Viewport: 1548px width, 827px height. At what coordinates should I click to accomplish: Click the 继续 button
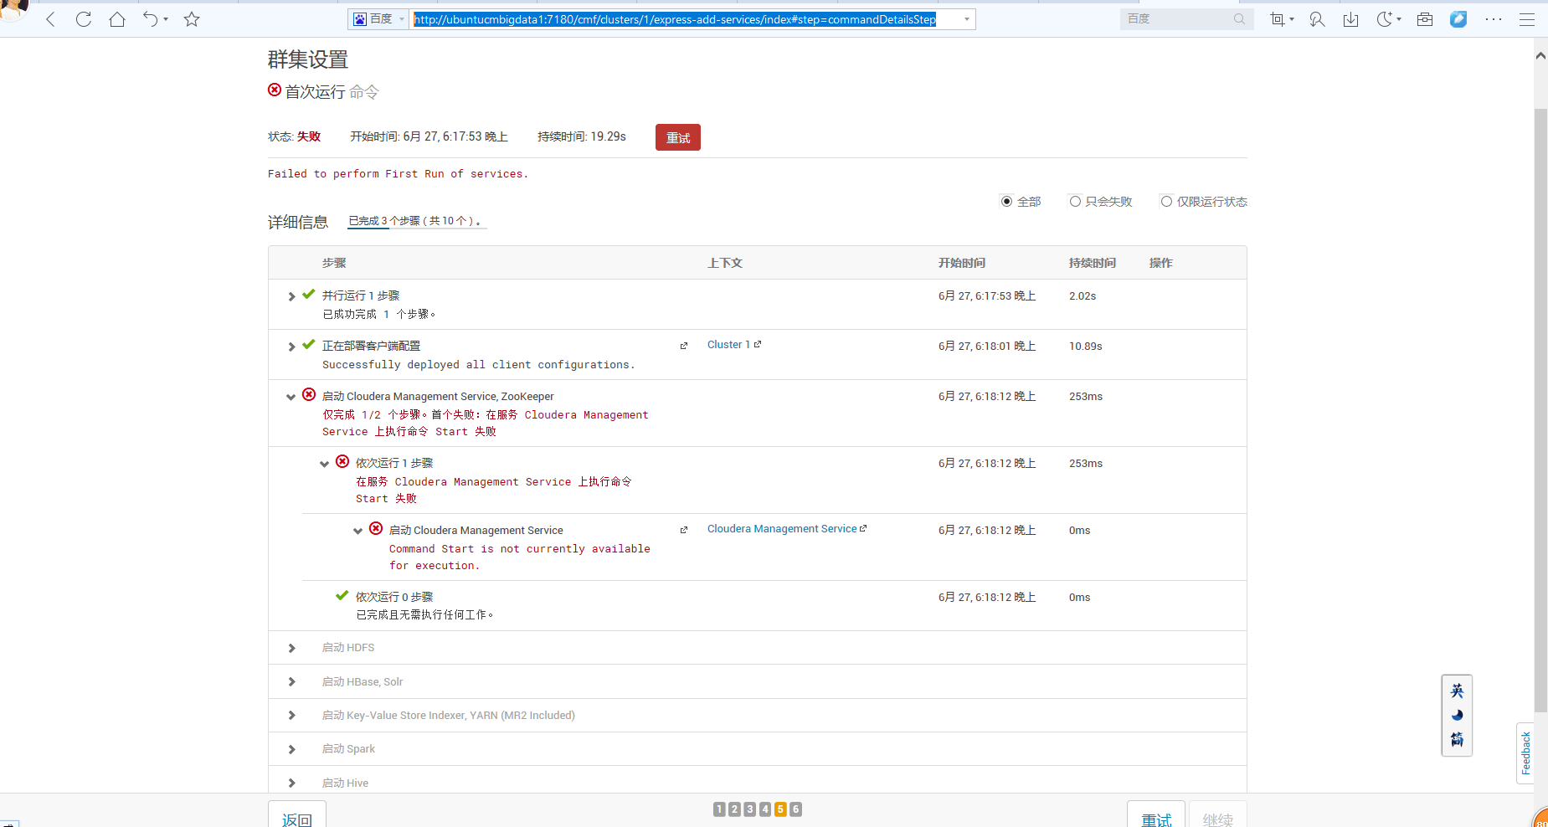pyautogui.click(x=1218, y=814)
